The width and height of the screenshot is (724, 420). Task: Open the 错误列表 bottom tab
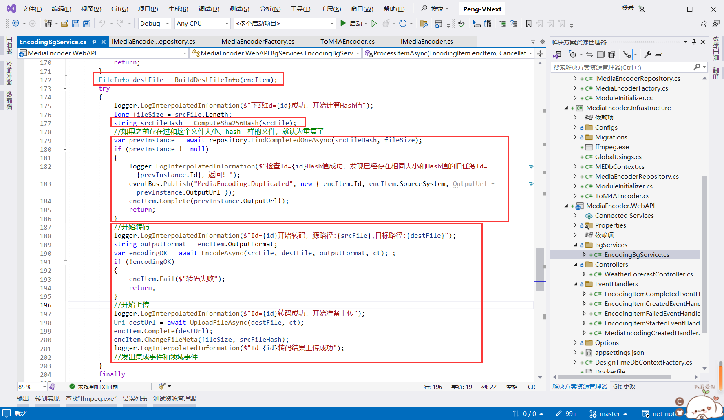pos(135,399)
